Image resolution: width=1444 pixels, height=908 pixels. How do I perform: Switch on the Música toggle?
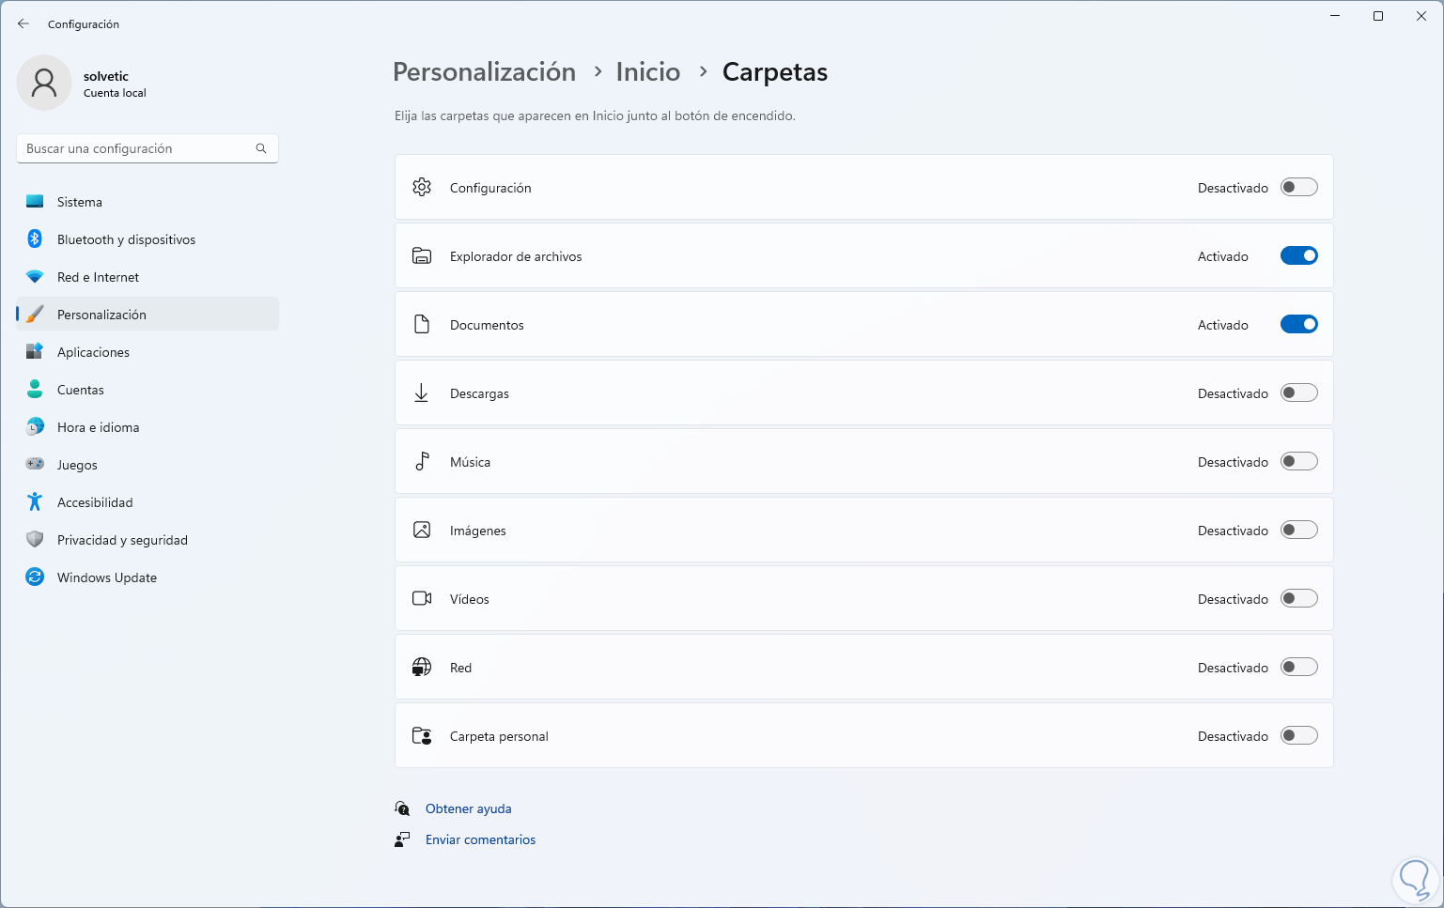point(1298,462)
